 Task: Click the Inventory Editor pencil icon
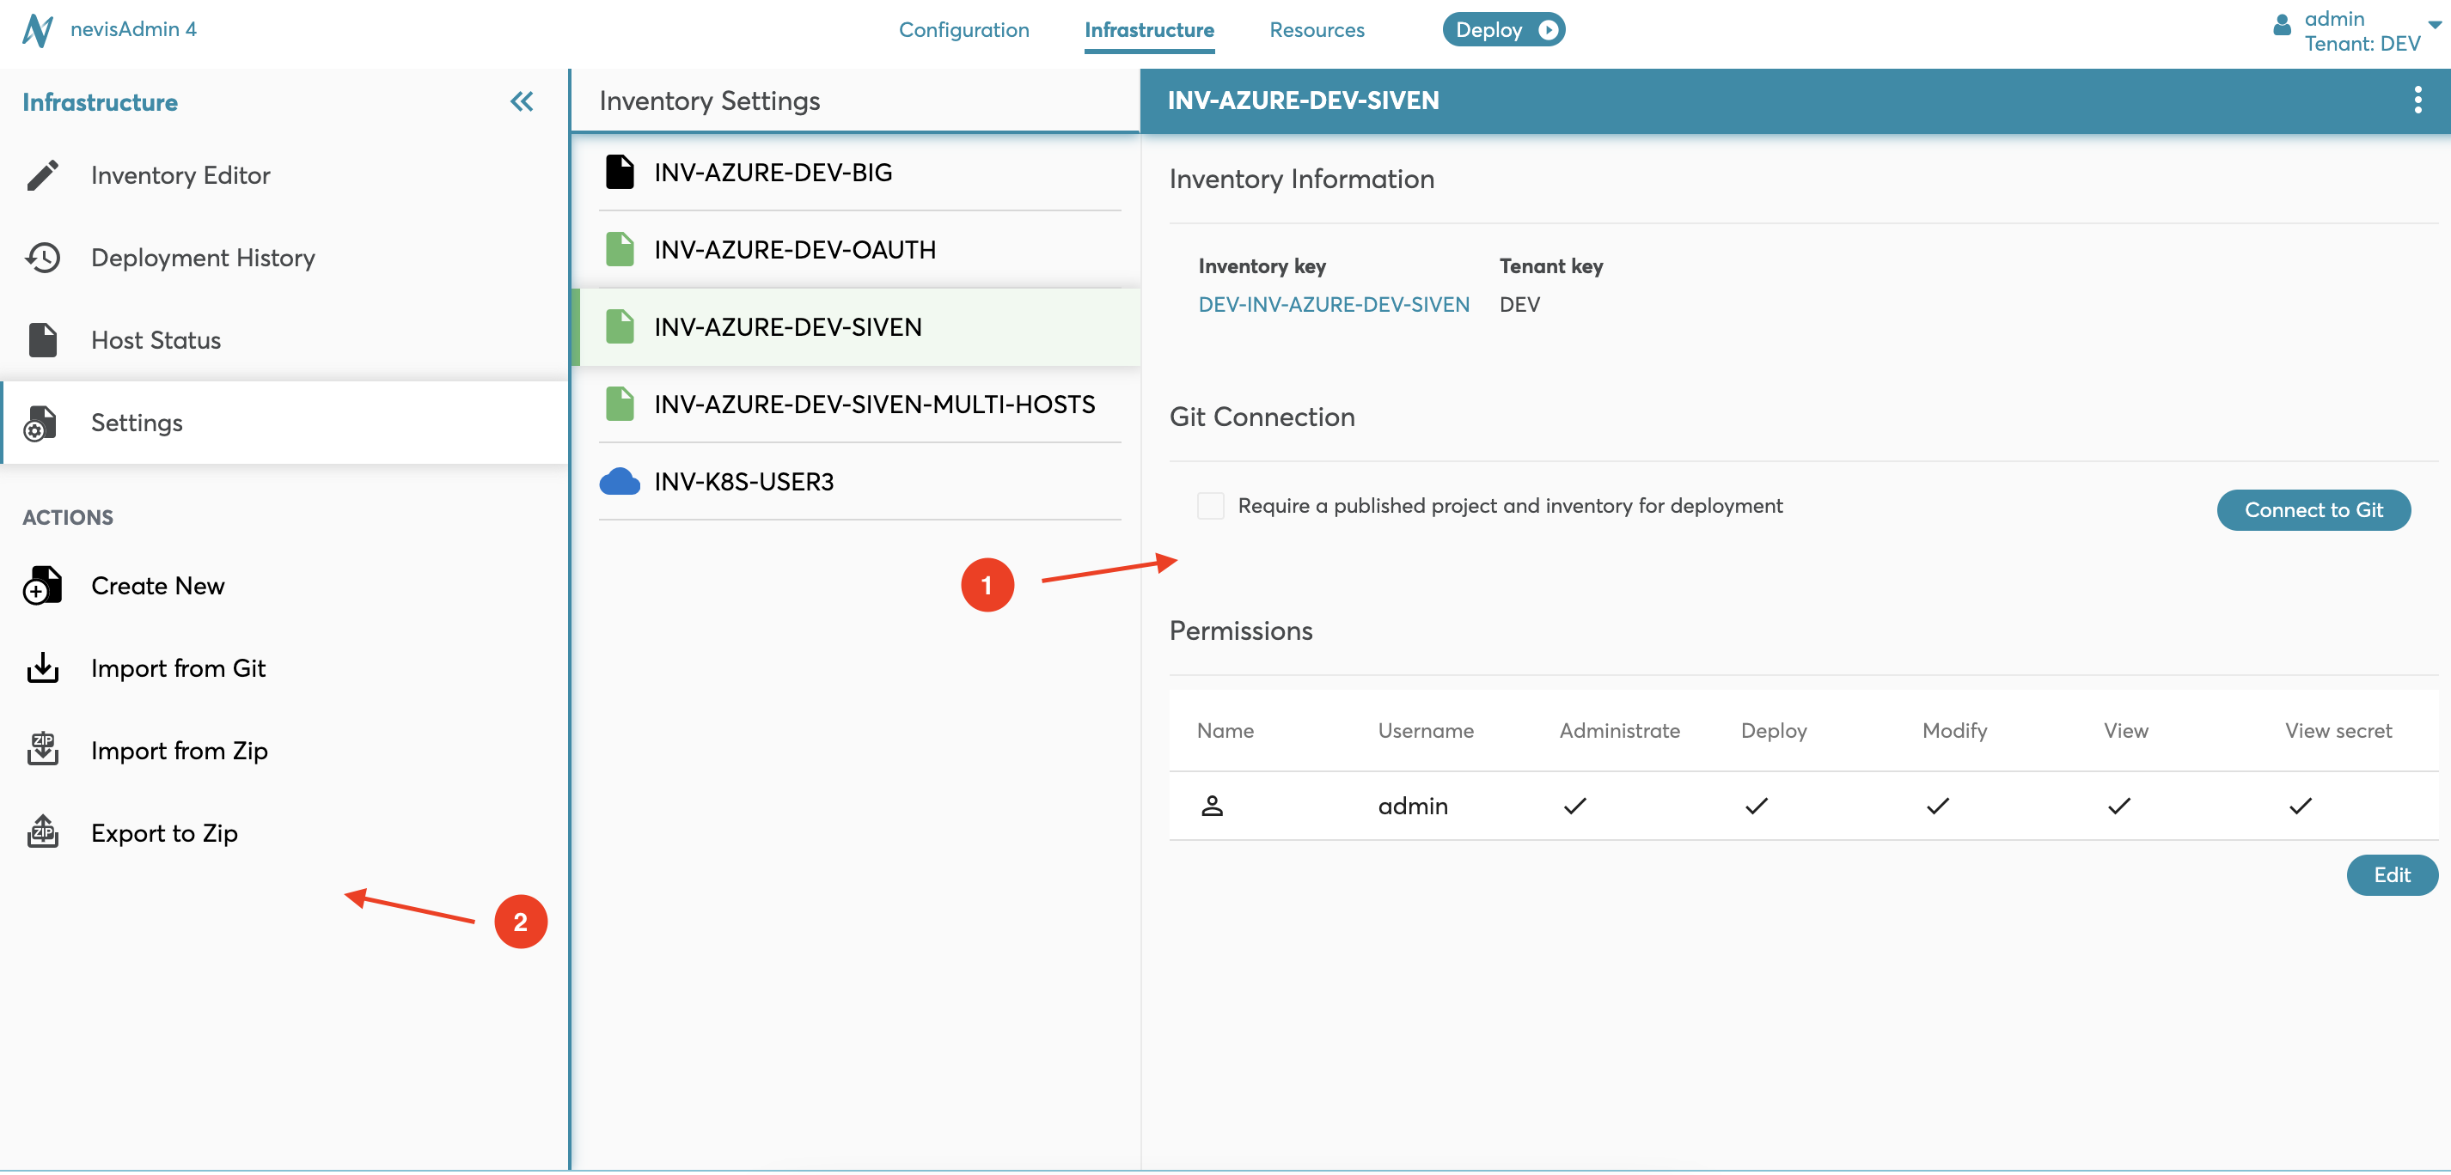42,175
